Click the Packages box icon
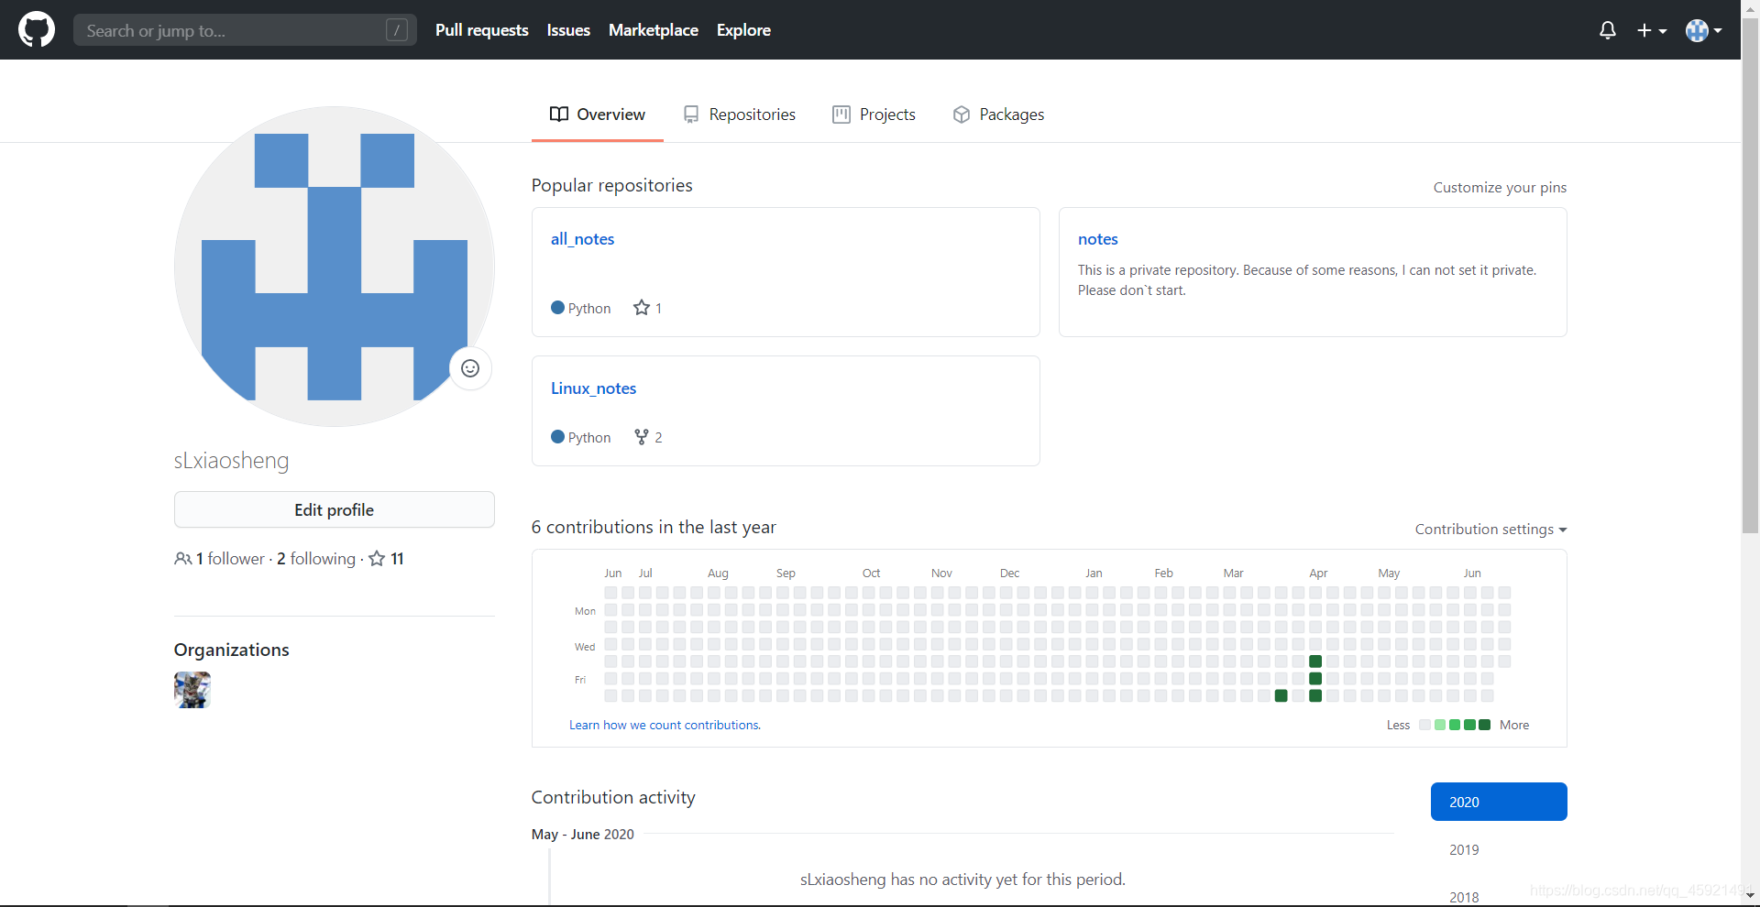Screen dimensions: 1760x907 (962, 115)
